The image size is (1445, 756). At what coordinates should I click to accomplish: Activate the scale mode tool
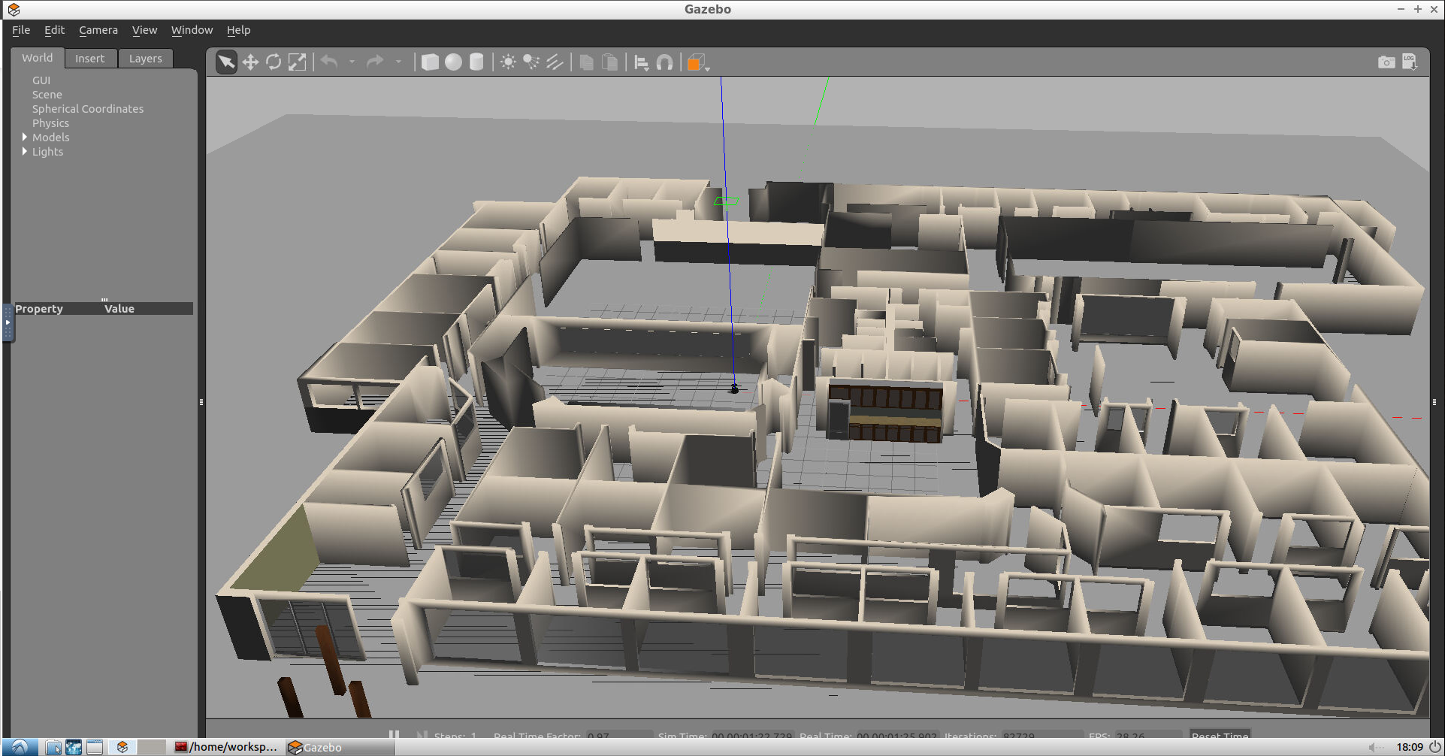(298, 62)
